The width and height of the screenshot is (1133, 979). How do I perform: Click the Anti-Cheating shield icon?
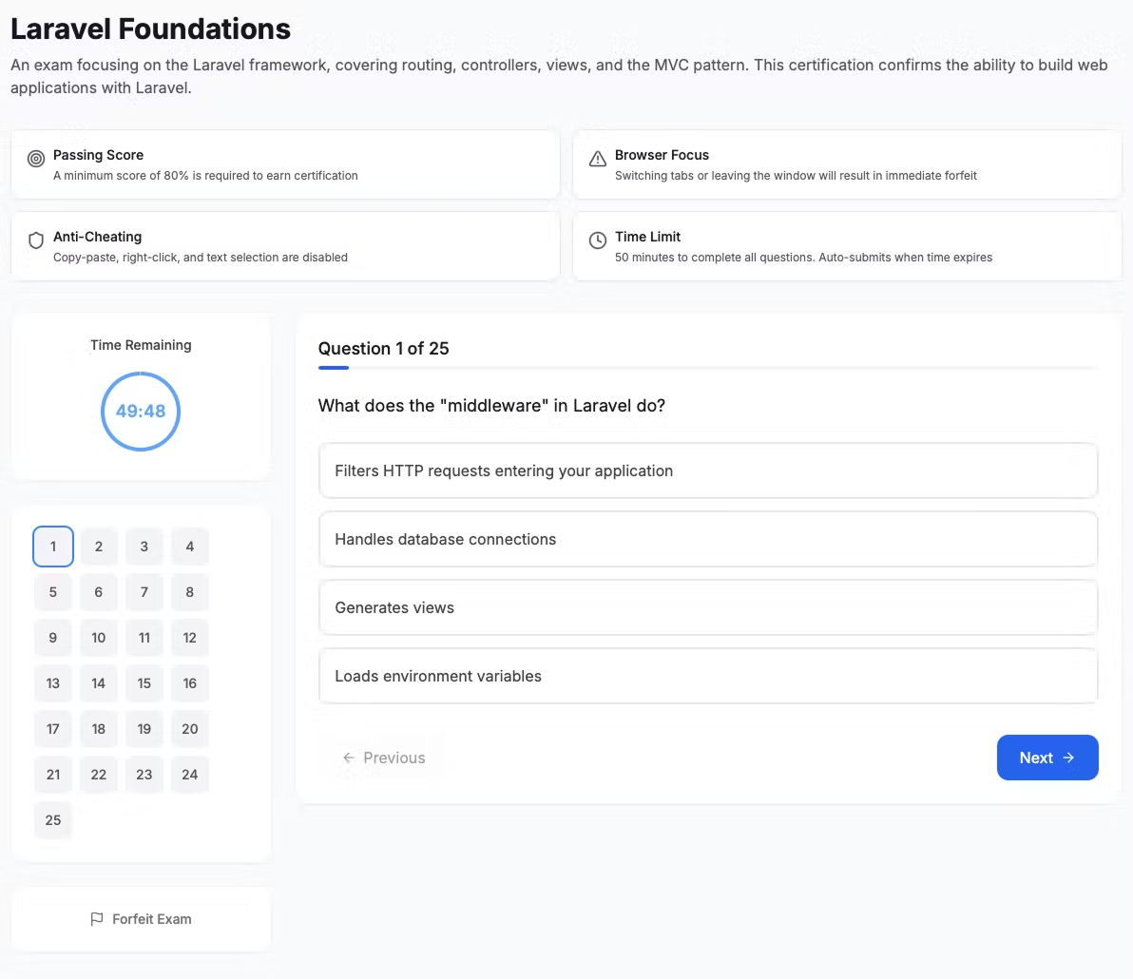click(x=36, y=240)
